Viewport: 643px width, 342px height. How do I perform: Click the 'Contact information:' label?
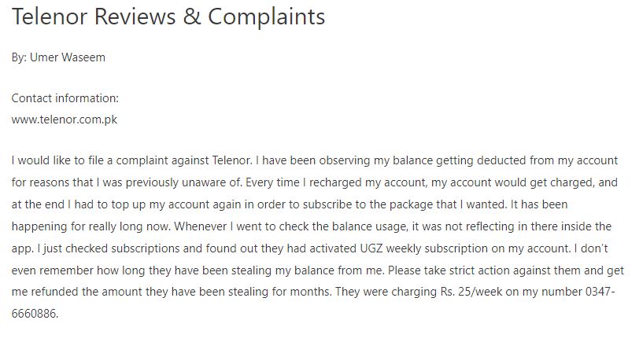pos(65,98)
